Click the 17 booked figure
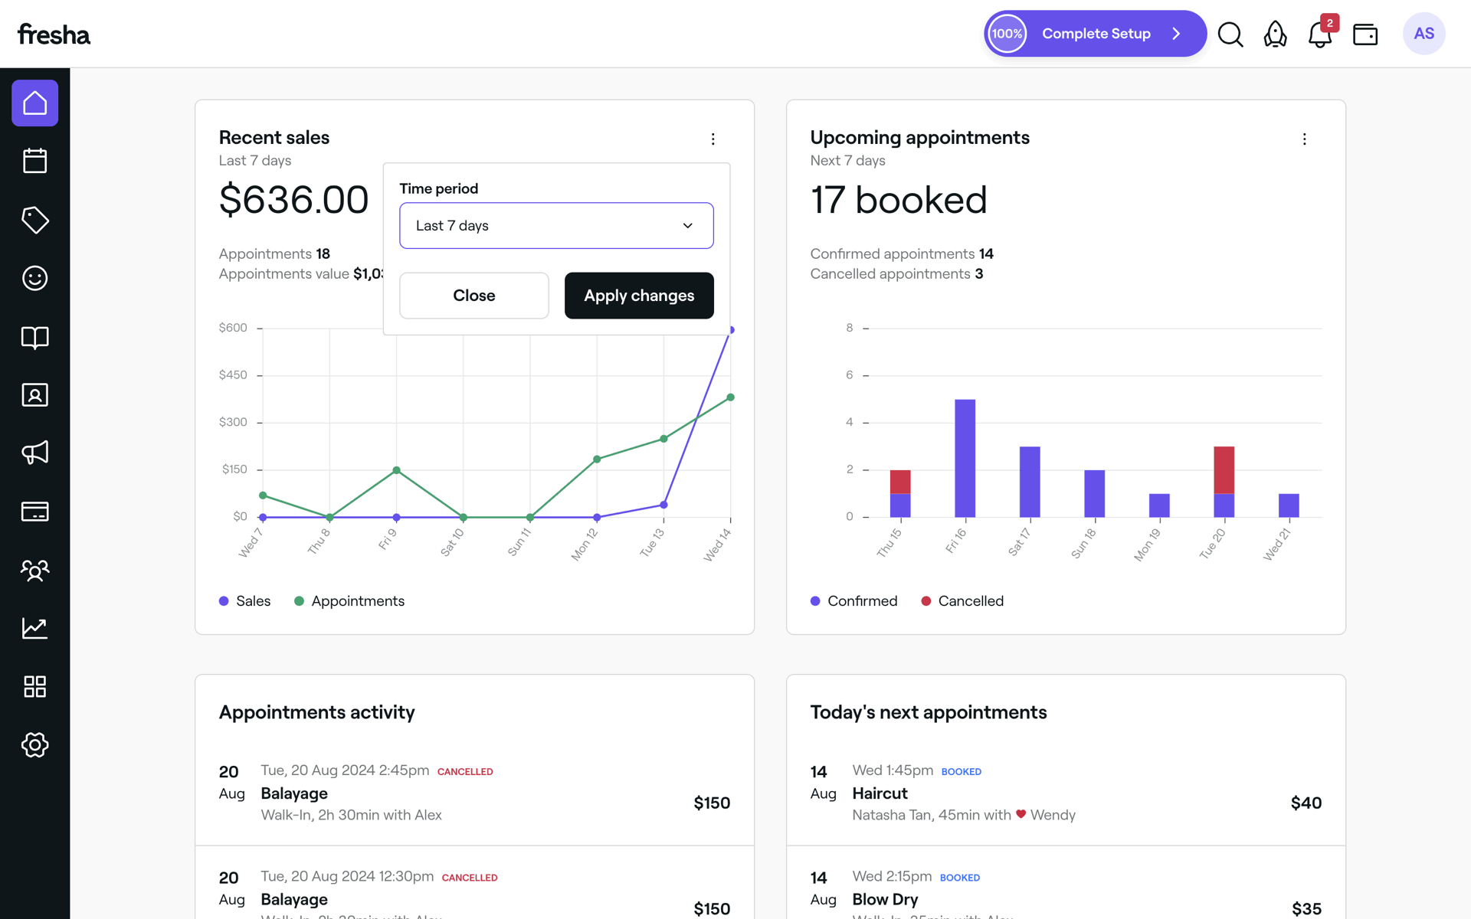This screenshot has width=1471, height=919. coord(898,200)
